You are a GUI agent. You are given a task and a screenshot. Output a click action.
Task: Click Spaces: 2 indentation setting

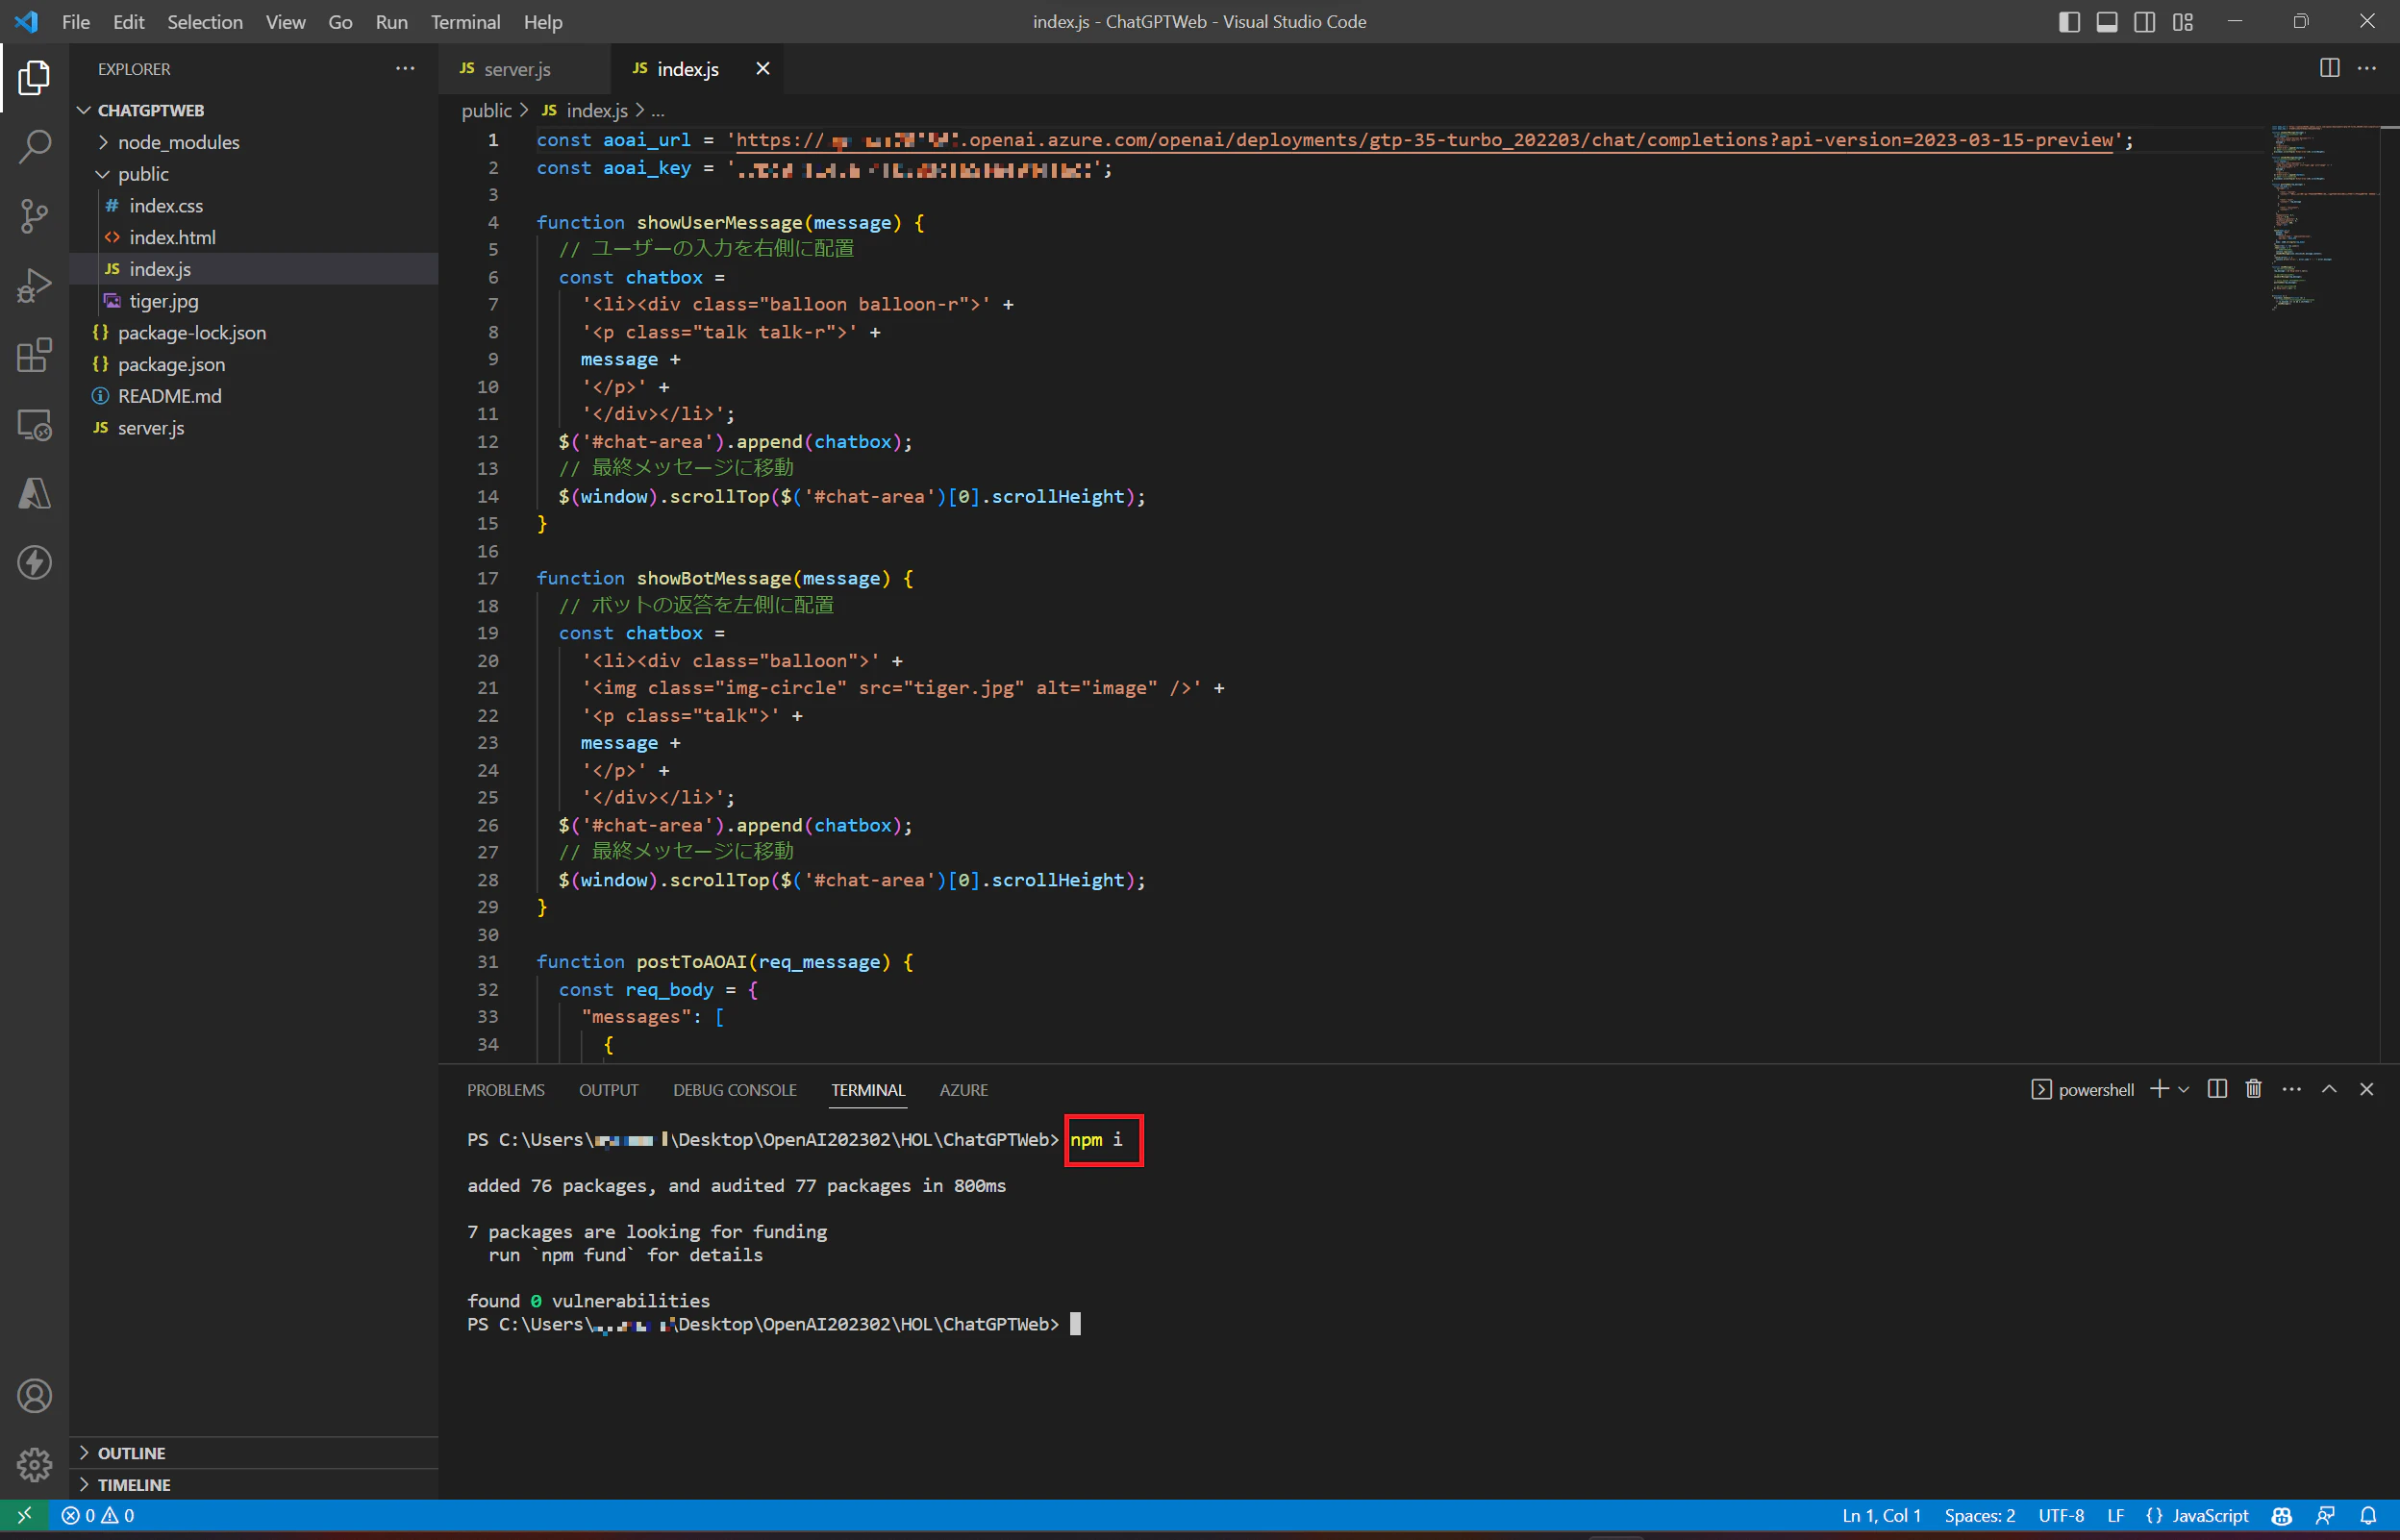pyautogui.click(x=1979, y=1516)
